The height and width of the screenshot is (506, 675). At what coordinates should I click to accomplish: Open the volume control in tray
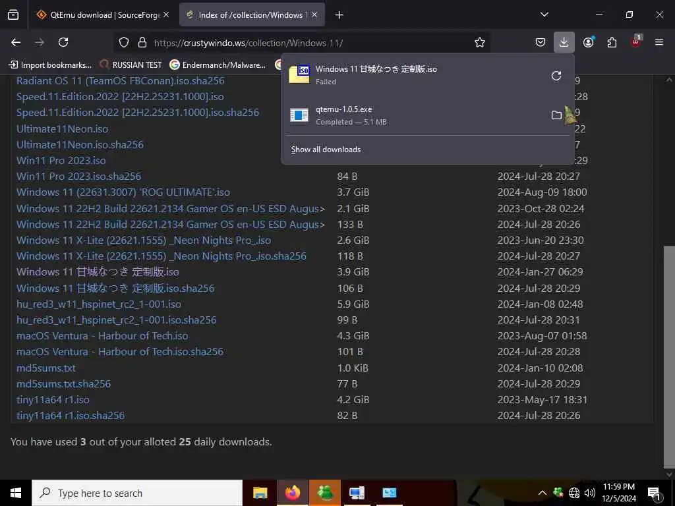pos(590,493)
